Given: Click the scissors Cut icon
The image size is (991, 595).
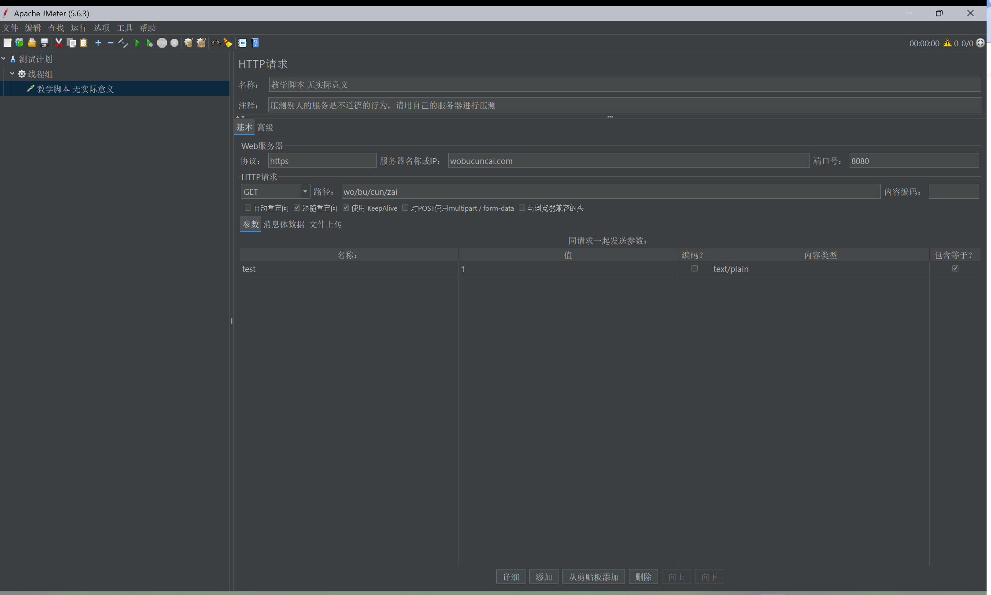Looking at the screenshot, I should tap(59, 43).
